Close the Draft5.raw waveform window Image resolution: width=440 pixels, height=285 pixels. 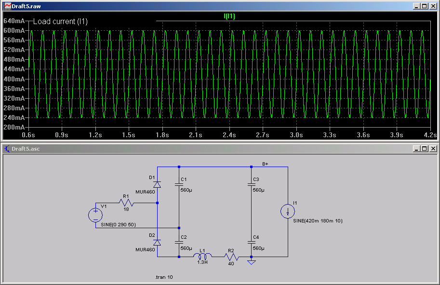pos(433,6)
